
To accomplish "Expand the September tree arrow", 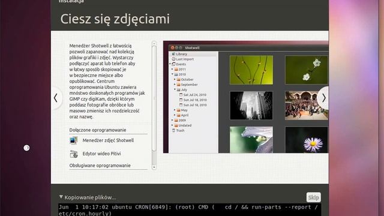I will point(175,85).
